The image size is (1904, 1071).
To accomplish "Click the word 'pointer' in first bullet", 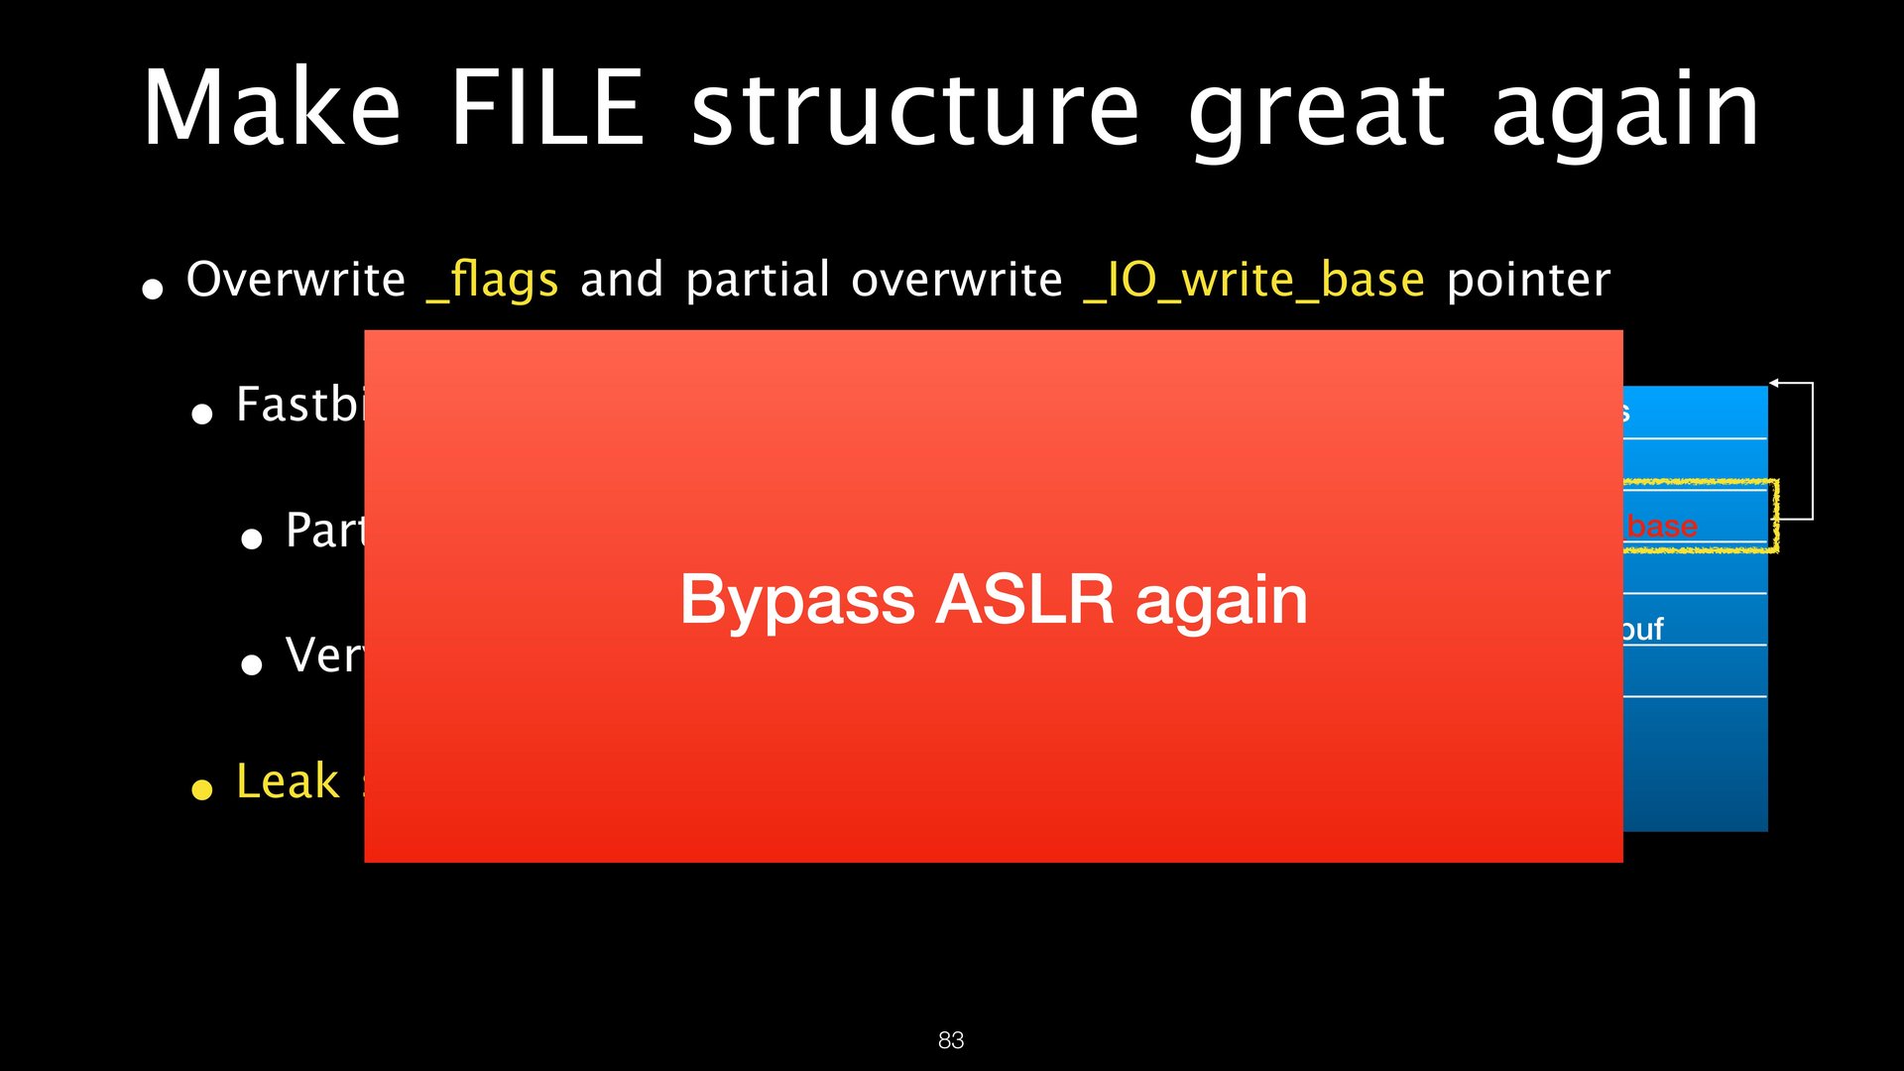I will 1527,280.
